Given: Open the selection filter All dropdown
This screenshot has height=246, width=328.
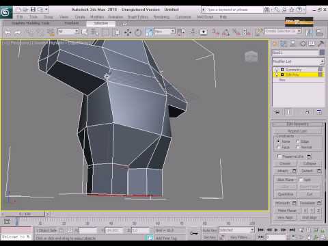Looking at the screenshot, I should coord(68,31).
